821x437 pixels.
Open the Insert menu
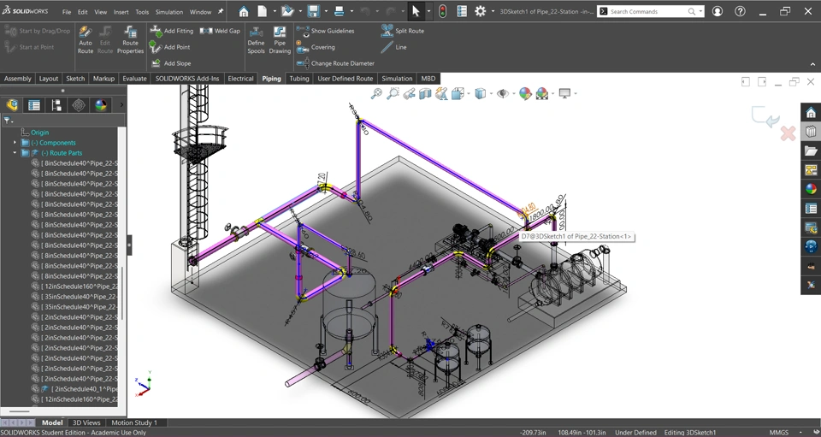[121, 12]
